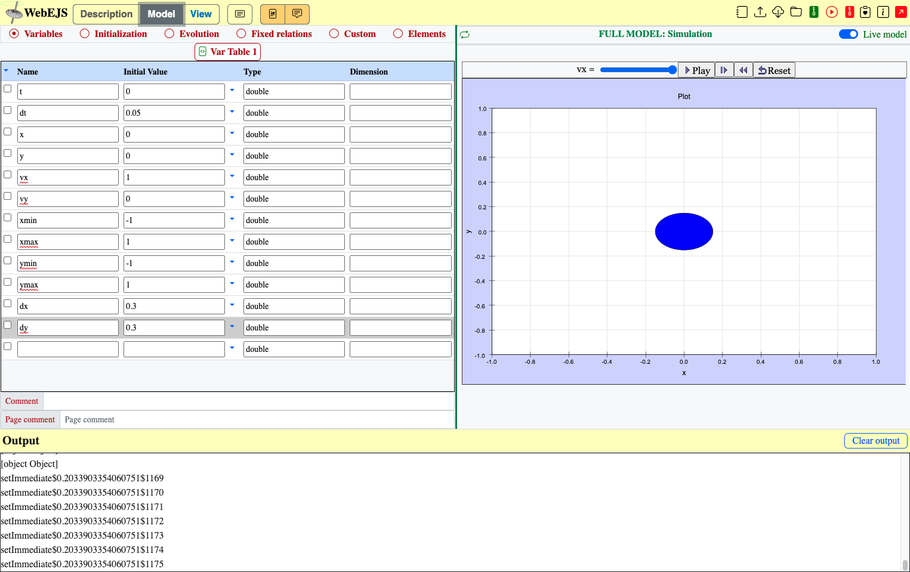Check the checkbox for variable dt

(8, 110)
